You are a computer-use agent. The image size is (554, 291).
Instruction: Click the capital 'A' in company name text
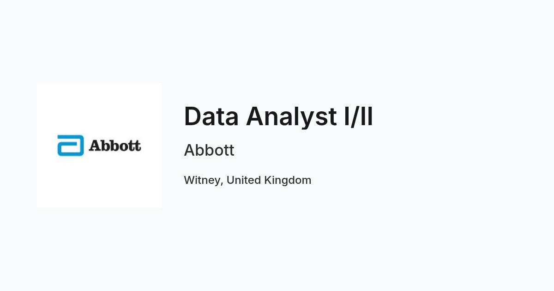[x=190, y=150]
